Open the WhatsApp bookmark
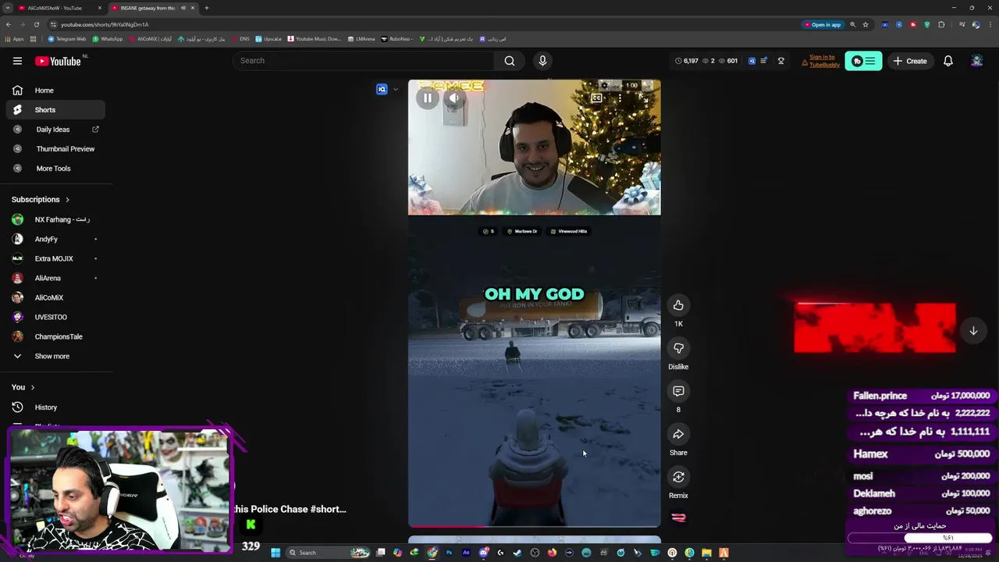Viewport: 999px width, 562px height. click(x=108, y=39)
